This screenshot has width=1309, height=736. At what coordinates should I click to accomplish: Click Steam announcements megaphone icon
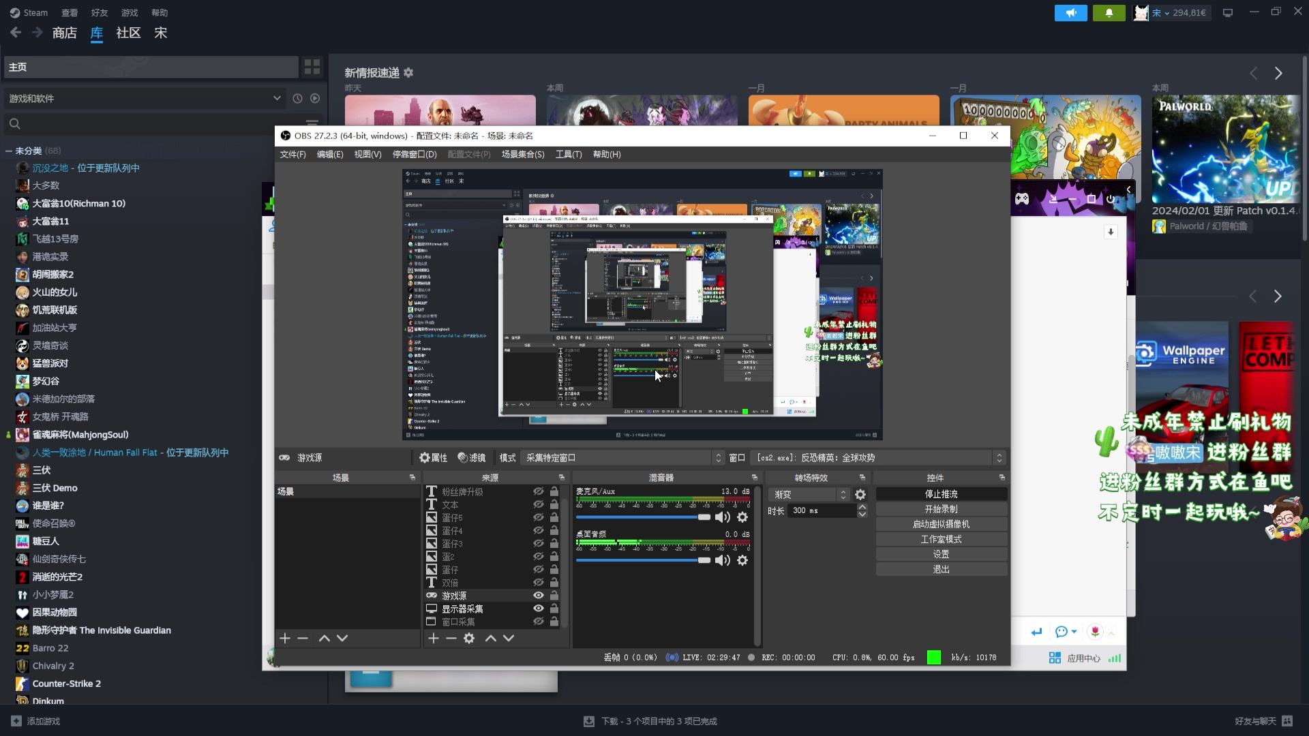click(1070, 13)
